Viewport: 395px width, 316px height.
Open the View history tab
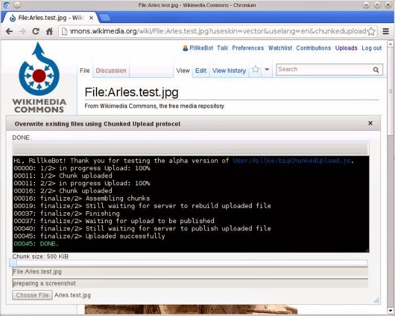click(x=229, y=70)
